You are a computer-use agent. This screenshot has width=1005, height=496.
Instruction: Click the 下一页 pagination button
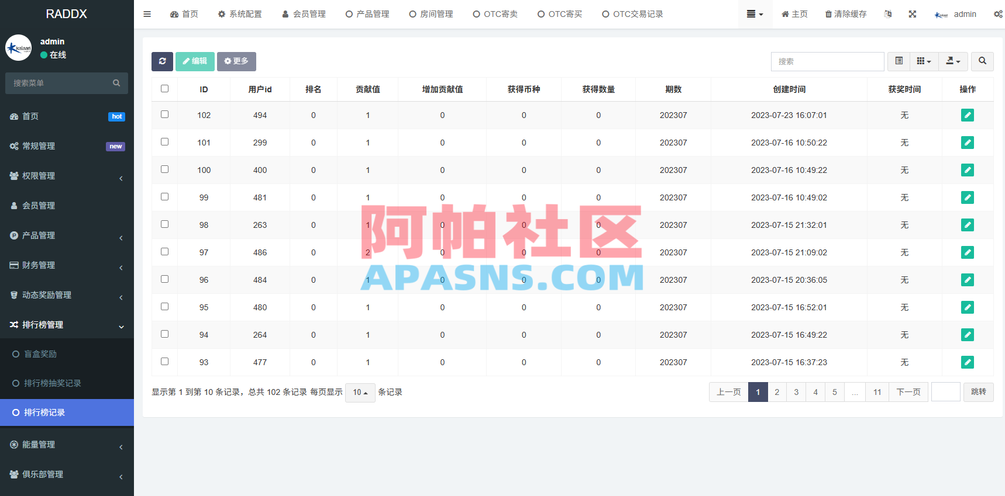tap(908, 392)
